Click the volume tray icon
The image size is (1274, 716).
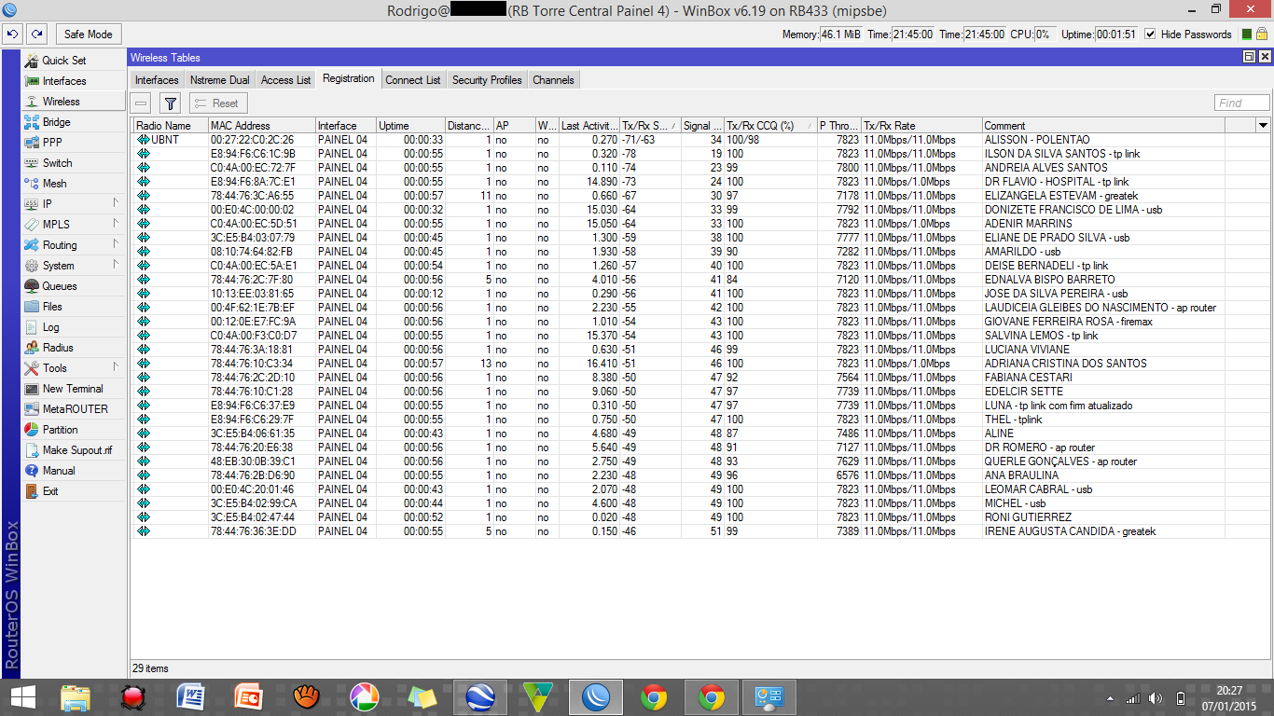click(x=1156, y=697)
